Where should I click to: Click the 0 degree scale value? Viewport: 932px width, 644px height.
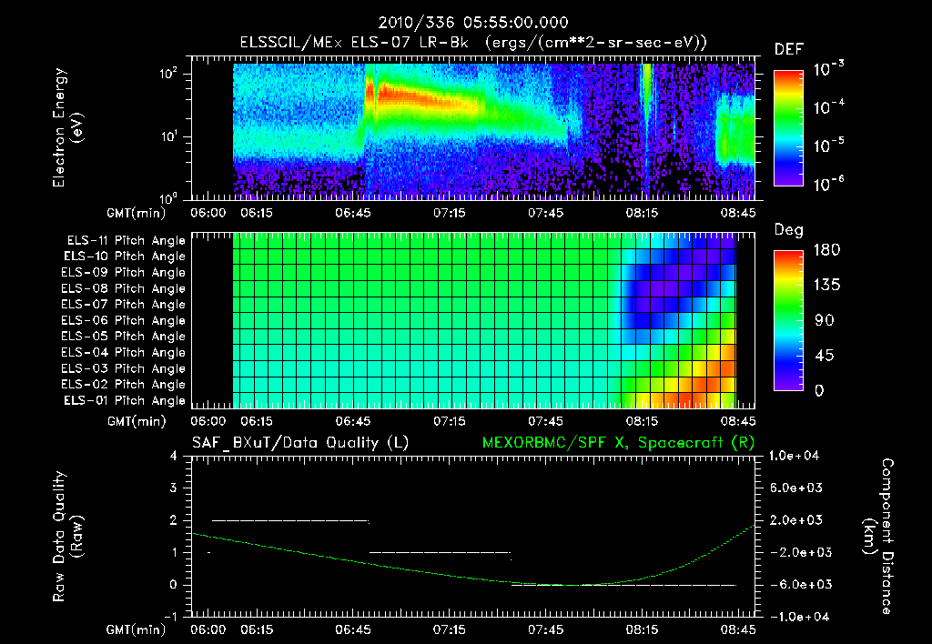point(819,390)
